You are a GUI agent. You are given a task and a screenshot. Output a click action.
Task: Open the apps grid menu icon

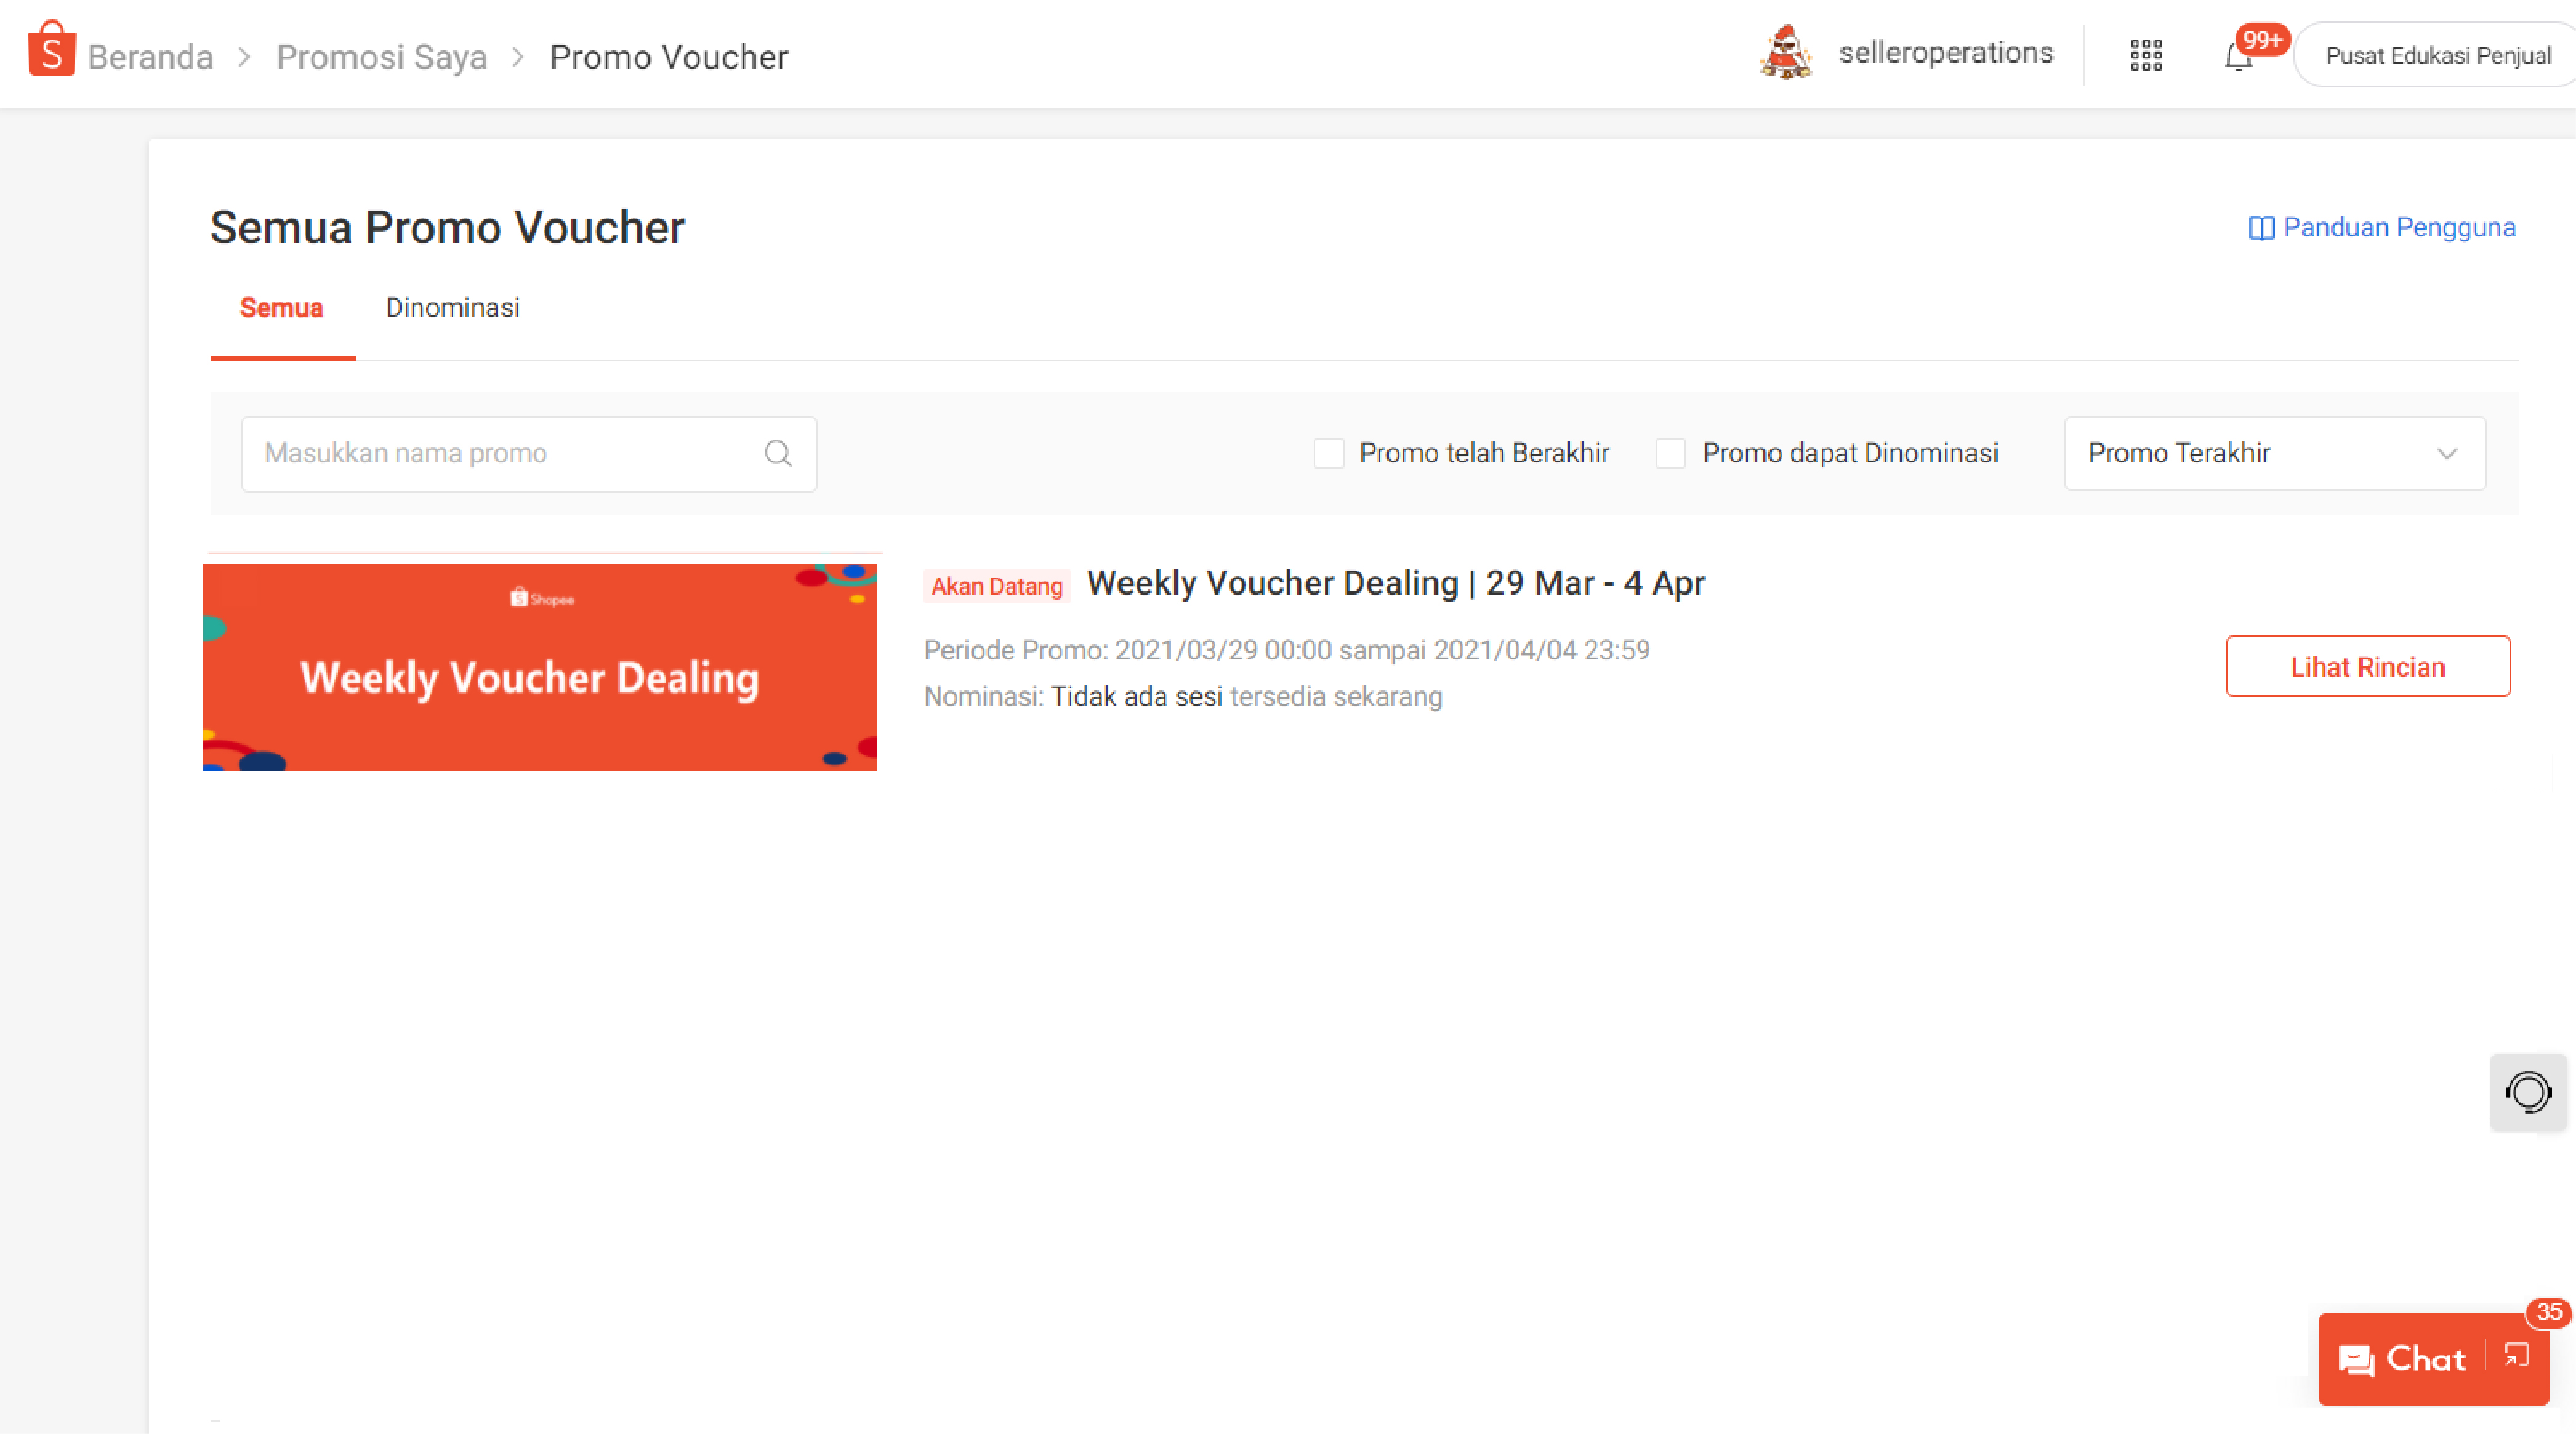pos(2145,55)
